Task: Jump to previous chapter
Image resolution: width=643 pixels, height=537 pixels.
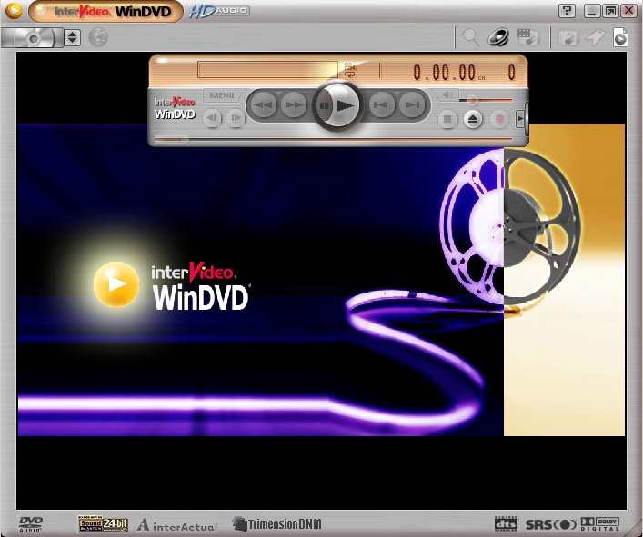Action: tap(381, 104)
